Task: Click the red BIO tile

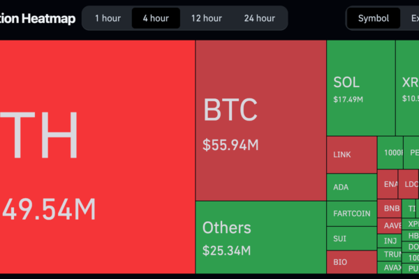Action: 351,262
